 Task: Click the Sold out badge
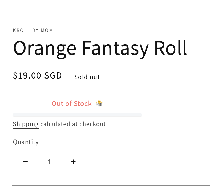[x=87, y=77]
